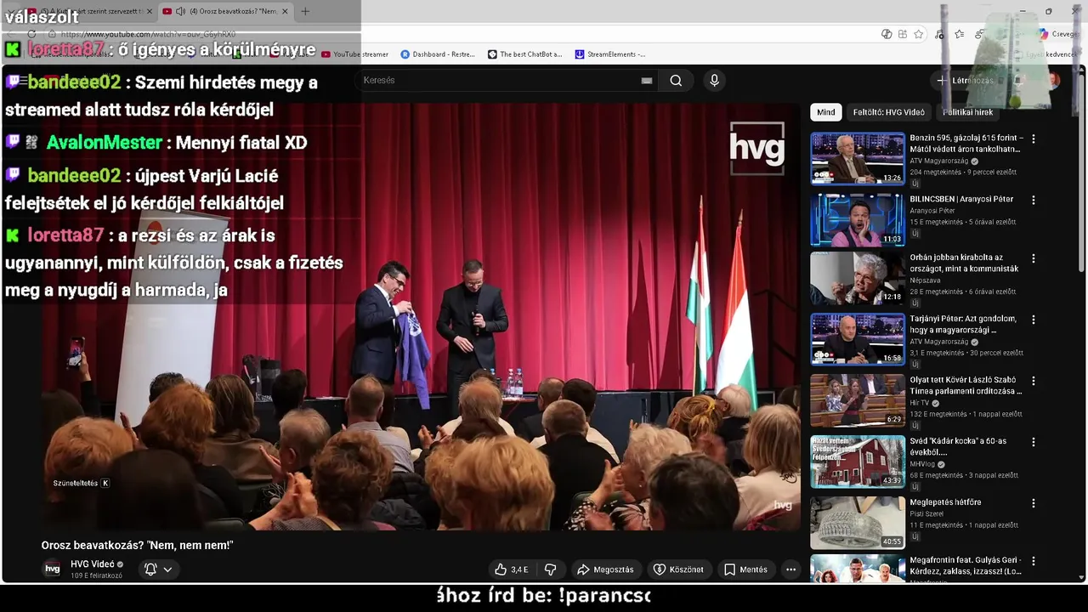Click channel name Népszava in sidebar
The width and height of the screenshot is (1088, 612).
click(925, 280)
